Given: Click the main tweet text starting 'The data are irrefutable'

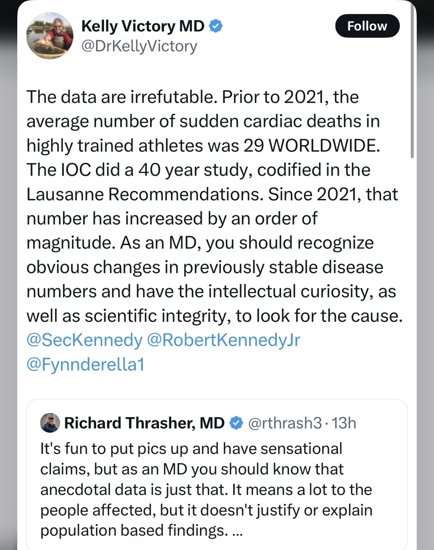Looking at the screenshot, I should point(214,206).
